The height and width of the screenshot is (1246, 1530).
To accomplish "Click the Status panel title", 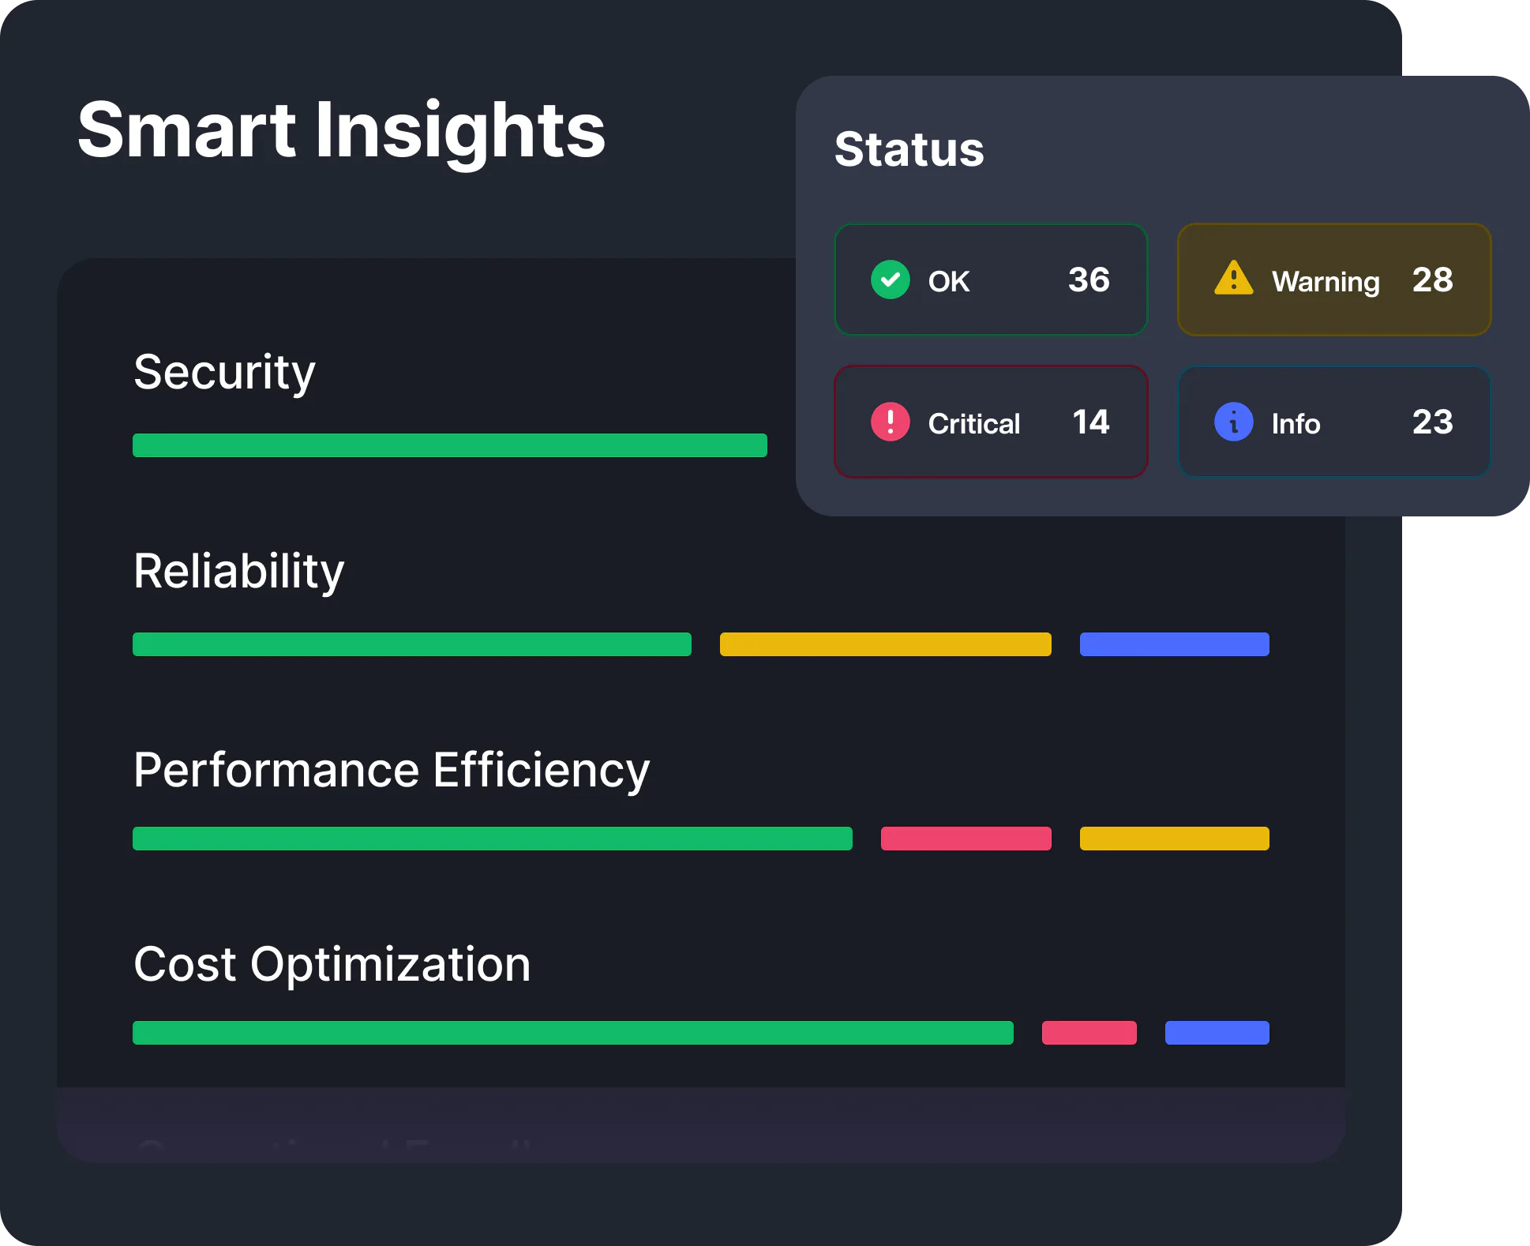I will click(x=909, y=149).
